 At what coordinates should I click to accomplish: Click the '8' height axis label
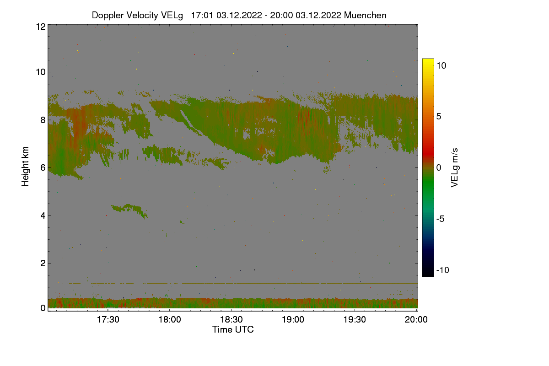click(43, 120)
